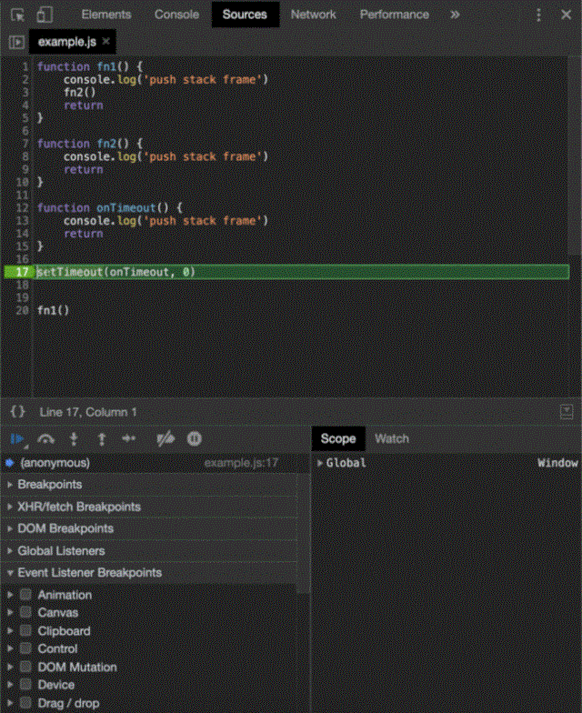582x713 pixels.
Task: Toggle the device toolbar icon
Action: (45, 15)
